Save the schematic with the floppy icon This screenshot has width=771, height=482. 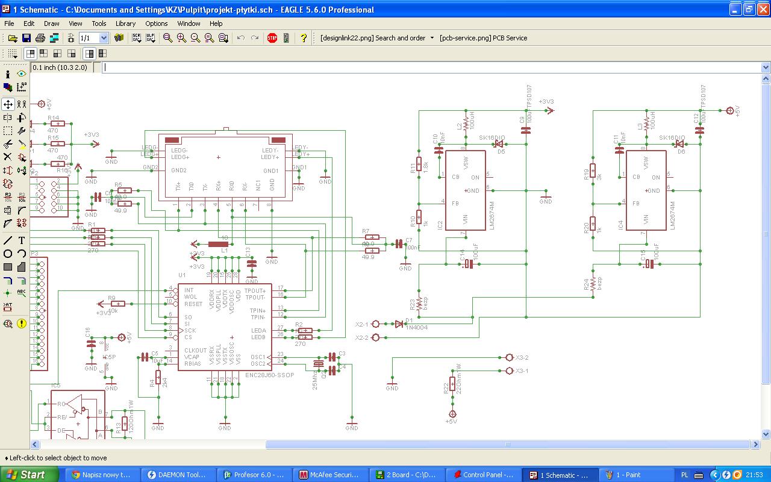[27, 38]
